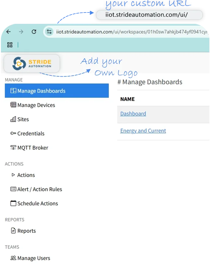Click the Sites building icon
The width and height of the screenshot is (210, 268).
13,119
